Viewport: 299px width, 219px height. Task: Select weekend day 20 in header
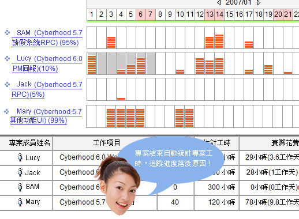278,14
